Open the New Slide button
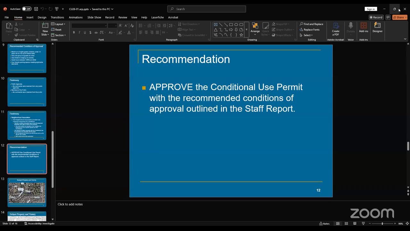Image resolution: width=410 pixels, height=231 pixels. point(45,29)
